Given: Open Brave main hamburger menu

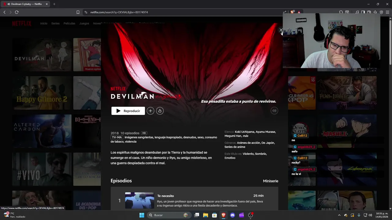Looking at the screenshot, I should coord(387,12).
